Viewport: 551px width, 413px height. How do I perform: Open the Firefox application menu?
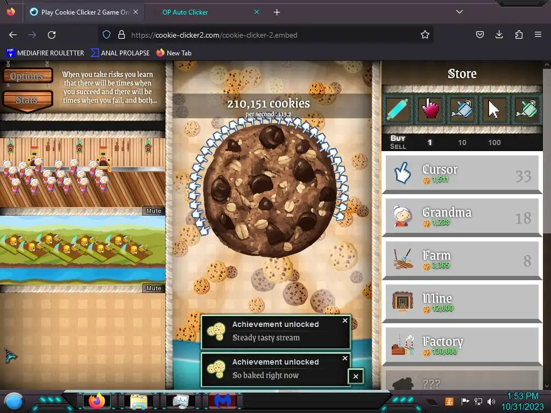[x=538, y=34]
